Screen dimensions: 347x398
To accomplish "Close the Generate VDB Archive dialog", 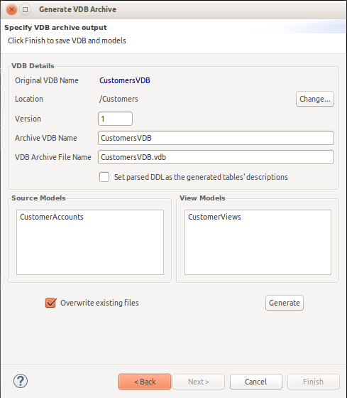I will tap(11, 10).
